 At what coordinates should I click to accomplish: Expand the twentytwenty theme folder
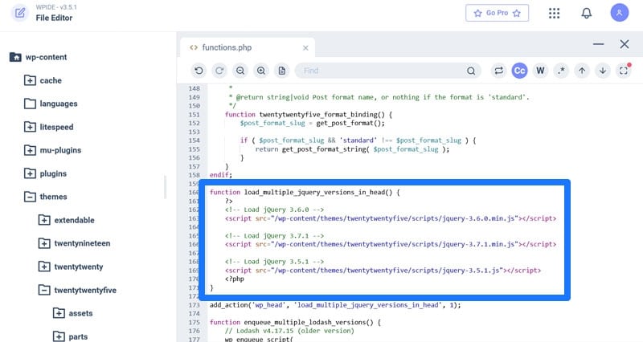[x=44, y=267]
